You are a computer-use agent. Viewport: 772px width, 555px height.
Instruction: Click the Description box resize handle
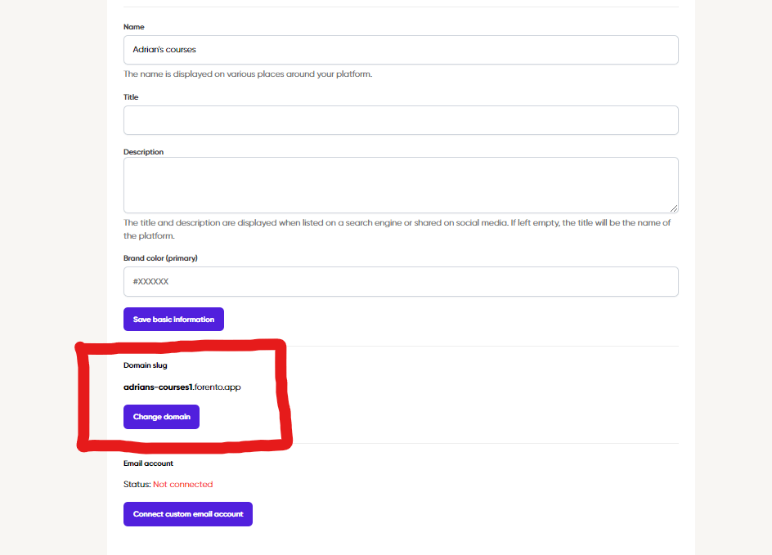point(674,208)
